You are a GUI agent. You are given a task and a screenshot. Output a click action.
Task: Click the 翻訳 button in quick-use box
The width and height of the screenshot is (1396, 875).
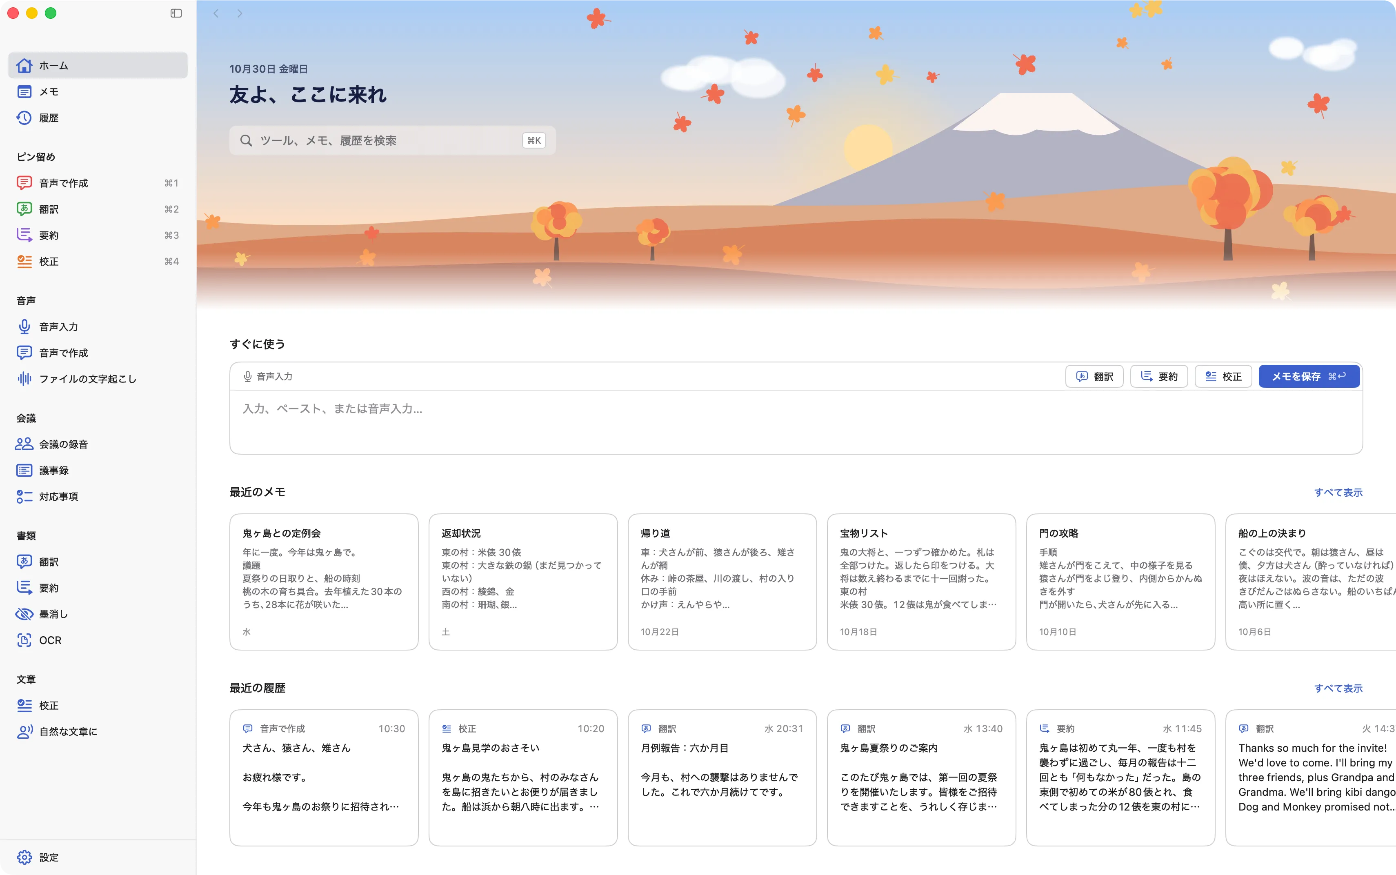click(x=1094, y=376)
